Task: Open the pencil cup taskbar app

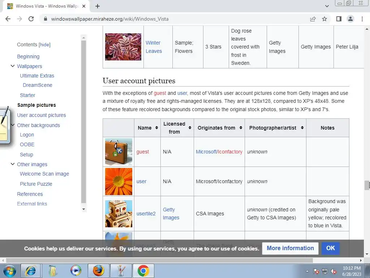Action: (x=121, y=271)
